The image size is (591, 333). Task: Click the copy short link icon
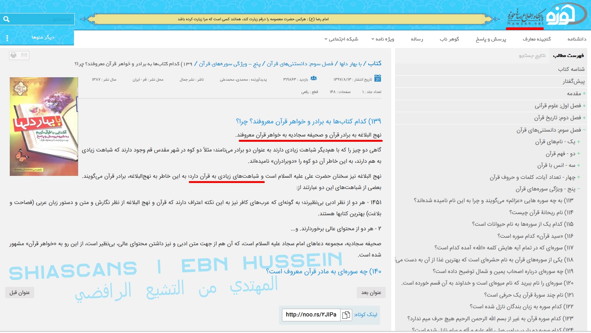tap(346, 315)
